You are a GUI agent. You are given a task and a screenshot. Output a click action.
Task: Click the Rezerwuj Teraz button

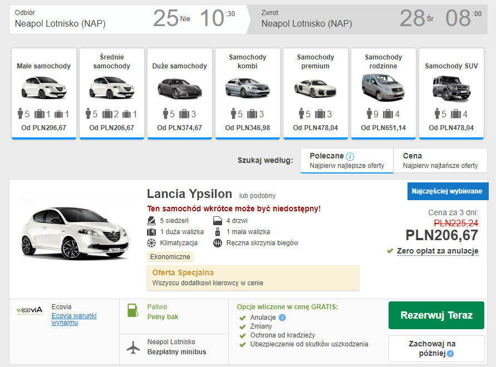436,315
